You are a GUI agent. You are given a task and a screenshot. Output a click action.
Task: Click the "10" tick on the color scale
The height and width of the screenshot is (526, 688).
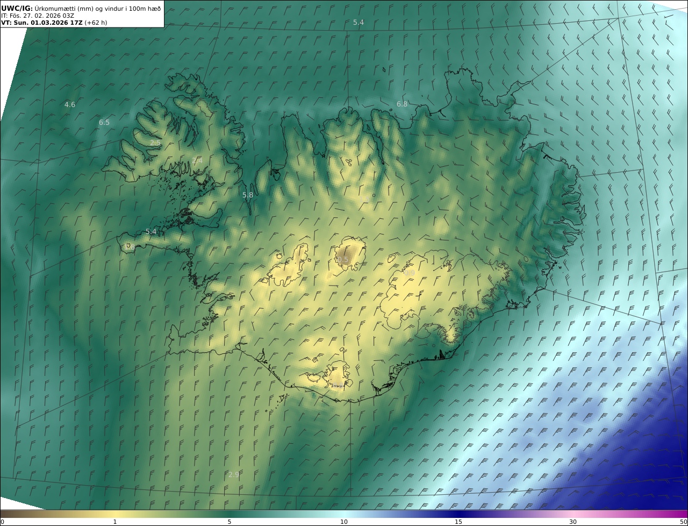tap(344, 522)
